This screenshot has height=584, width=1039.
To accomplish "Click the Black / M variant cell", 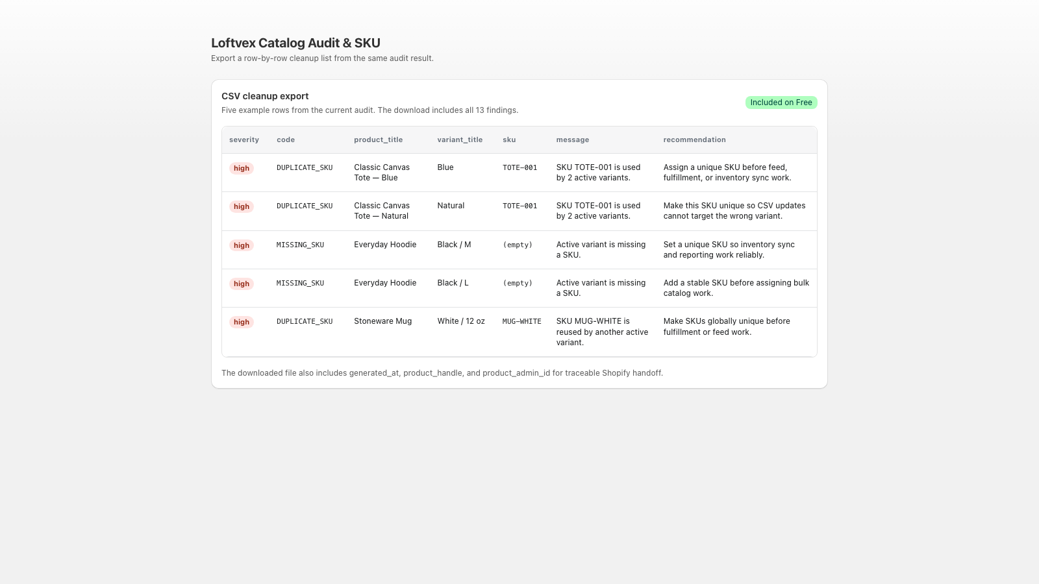I will (x=454, y=245).
